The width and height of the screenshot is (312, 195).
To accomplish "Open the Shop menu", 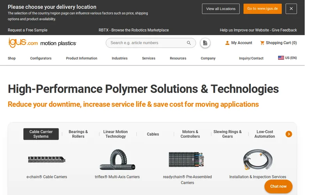I will click(12, 58).
